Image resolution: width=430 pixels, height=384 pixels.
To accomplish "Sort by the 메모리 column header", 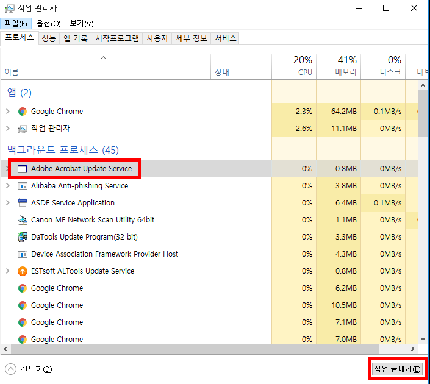I will click(x=339, y=67).
